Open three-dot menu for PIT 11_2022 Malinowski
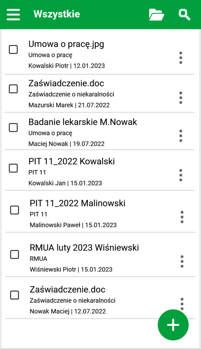201x349 pixels. pyautogui.click(x=182, y=217)
